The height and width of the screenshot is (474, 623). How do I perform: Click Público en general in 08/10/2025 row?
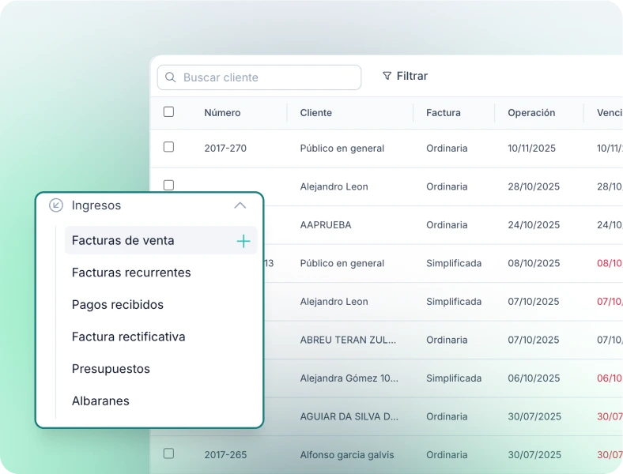(x=342, y=263)
